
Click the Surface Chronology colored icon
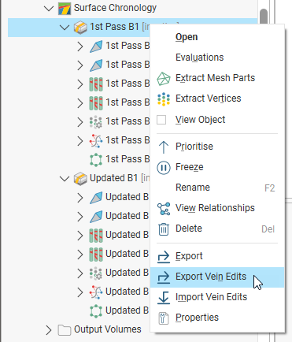click(65, 9)
